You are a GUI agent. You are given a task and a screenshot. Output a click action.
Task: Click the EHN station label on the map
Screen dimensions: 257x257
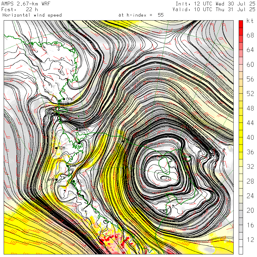pos(73,166)
